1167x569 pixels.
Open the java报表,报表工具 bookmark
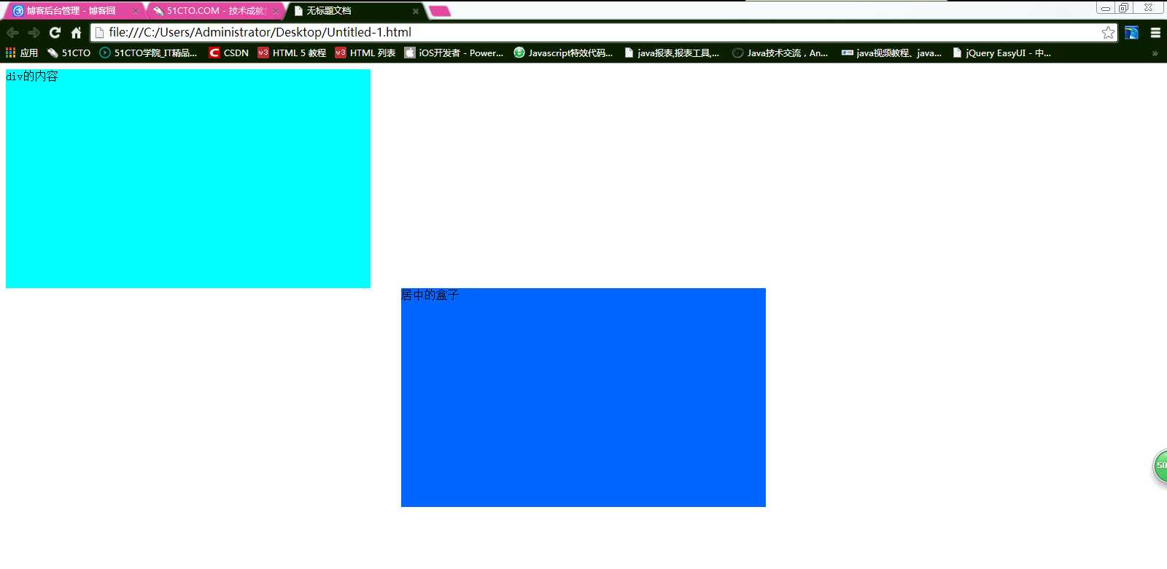tap(672, 53)
